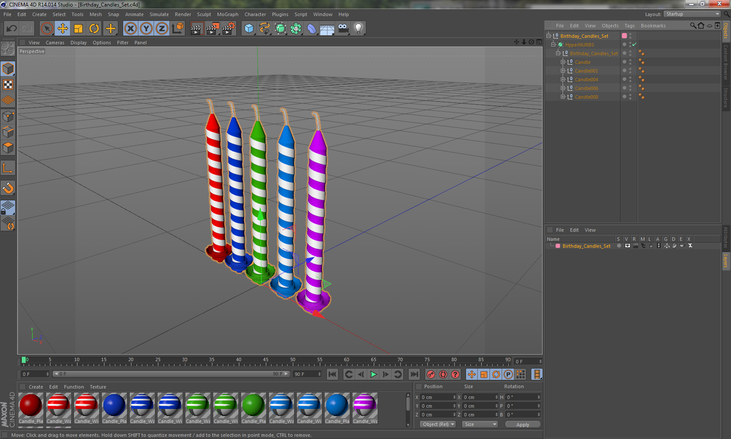The width and height of the screenshot is (731, 439).
Task: Expand the Candle object
Action: click(x=563, y=62)
